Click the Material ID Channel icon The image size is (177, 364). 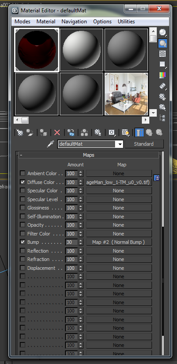112,132
